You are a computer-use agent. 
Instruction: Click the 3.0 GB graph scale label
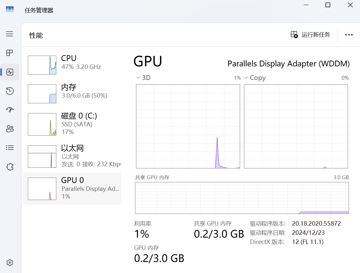[341, 177]
